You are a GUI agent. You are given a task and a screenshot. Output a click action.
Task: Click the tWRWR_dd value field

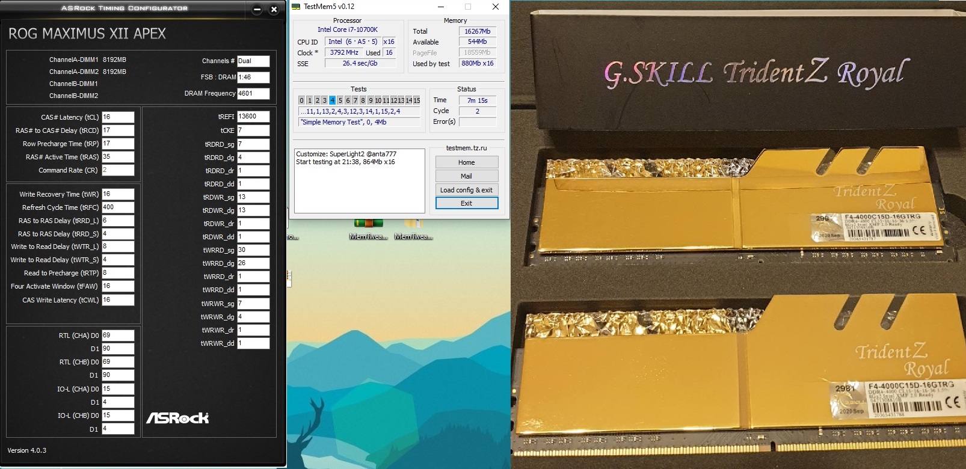tap(253, 343)
